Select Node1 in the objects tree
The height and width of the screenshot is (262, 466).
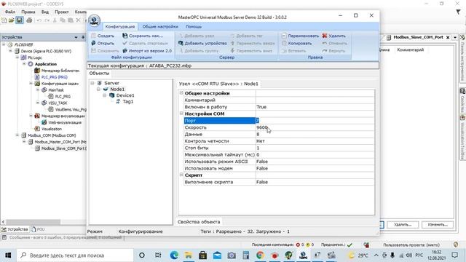[x=117, y=89]
